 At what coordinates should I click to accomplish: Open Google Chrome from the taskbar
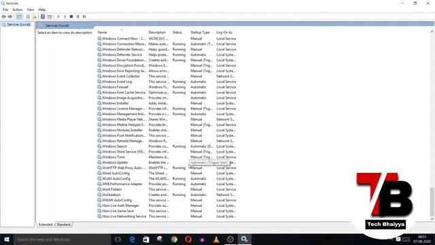click(x=174, y=240)
